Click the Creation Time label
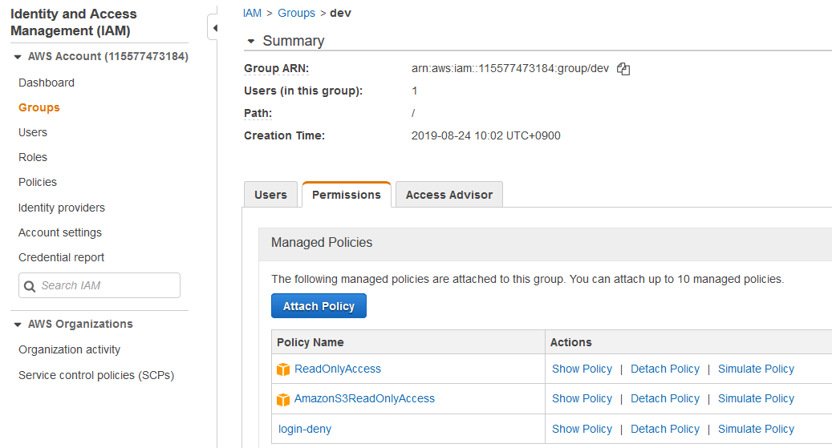The image size is (832, 448). tap(284, 135)
